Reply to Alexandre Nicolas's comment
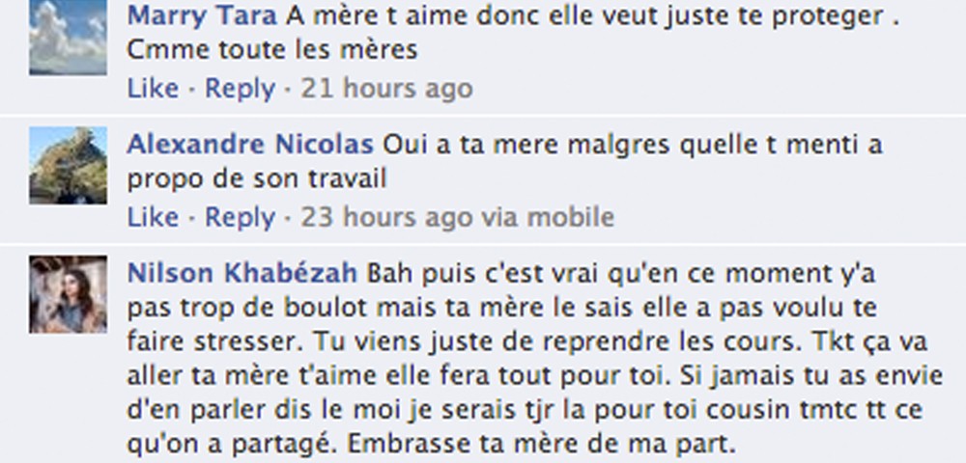 pos(240,218)
